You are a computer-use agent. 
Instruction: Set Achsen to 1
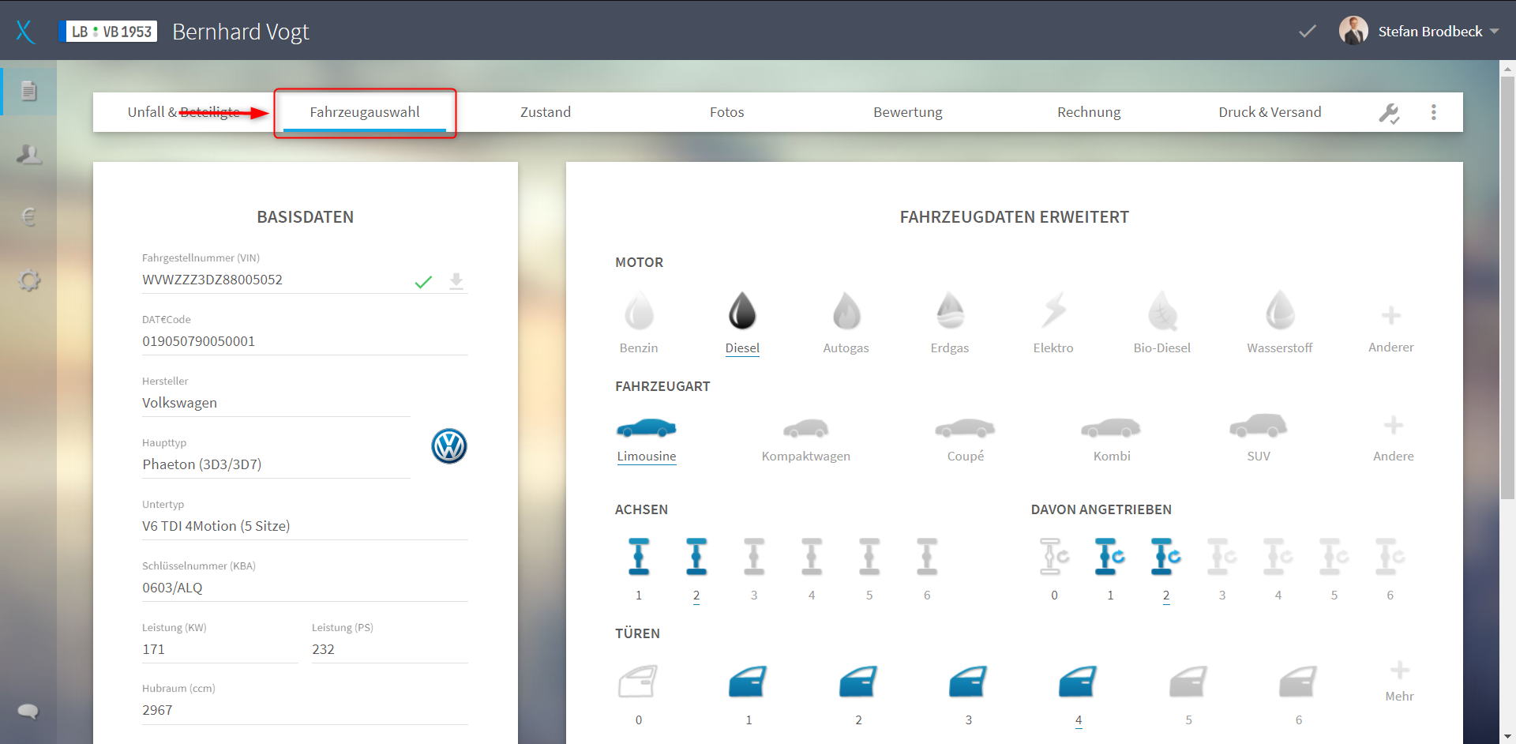click(x=639, y=569)
